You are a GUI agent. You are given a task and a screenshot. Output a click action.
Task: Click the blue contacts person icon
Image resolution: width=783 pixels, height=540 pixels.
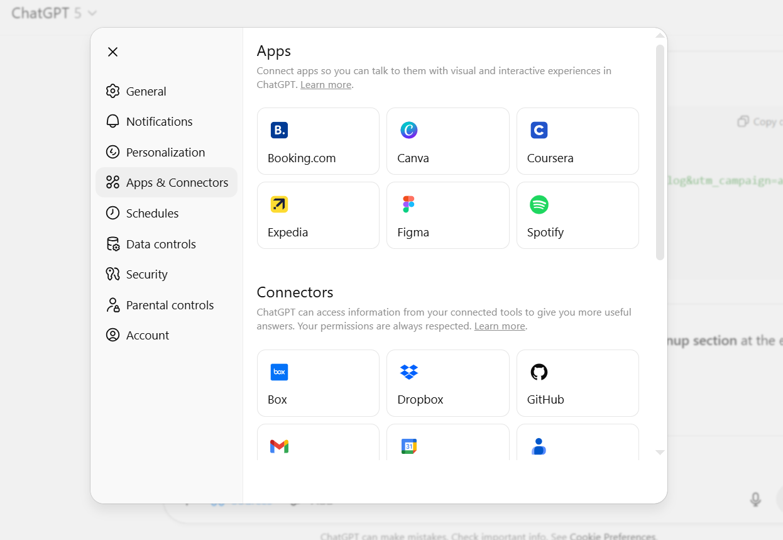(539, 446)
